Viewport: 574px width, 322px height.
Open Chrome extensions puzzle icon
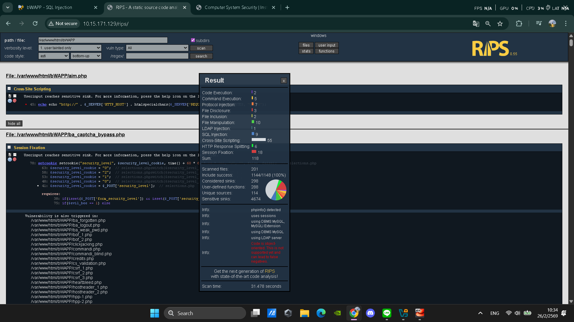click(x=519, y=24)
